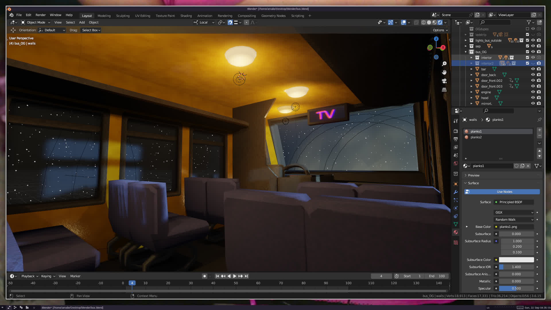This screenshot has width=551, height=310.
Task: Uncheck the bus_OG collection checkbox
Action: tap(527, 52)
